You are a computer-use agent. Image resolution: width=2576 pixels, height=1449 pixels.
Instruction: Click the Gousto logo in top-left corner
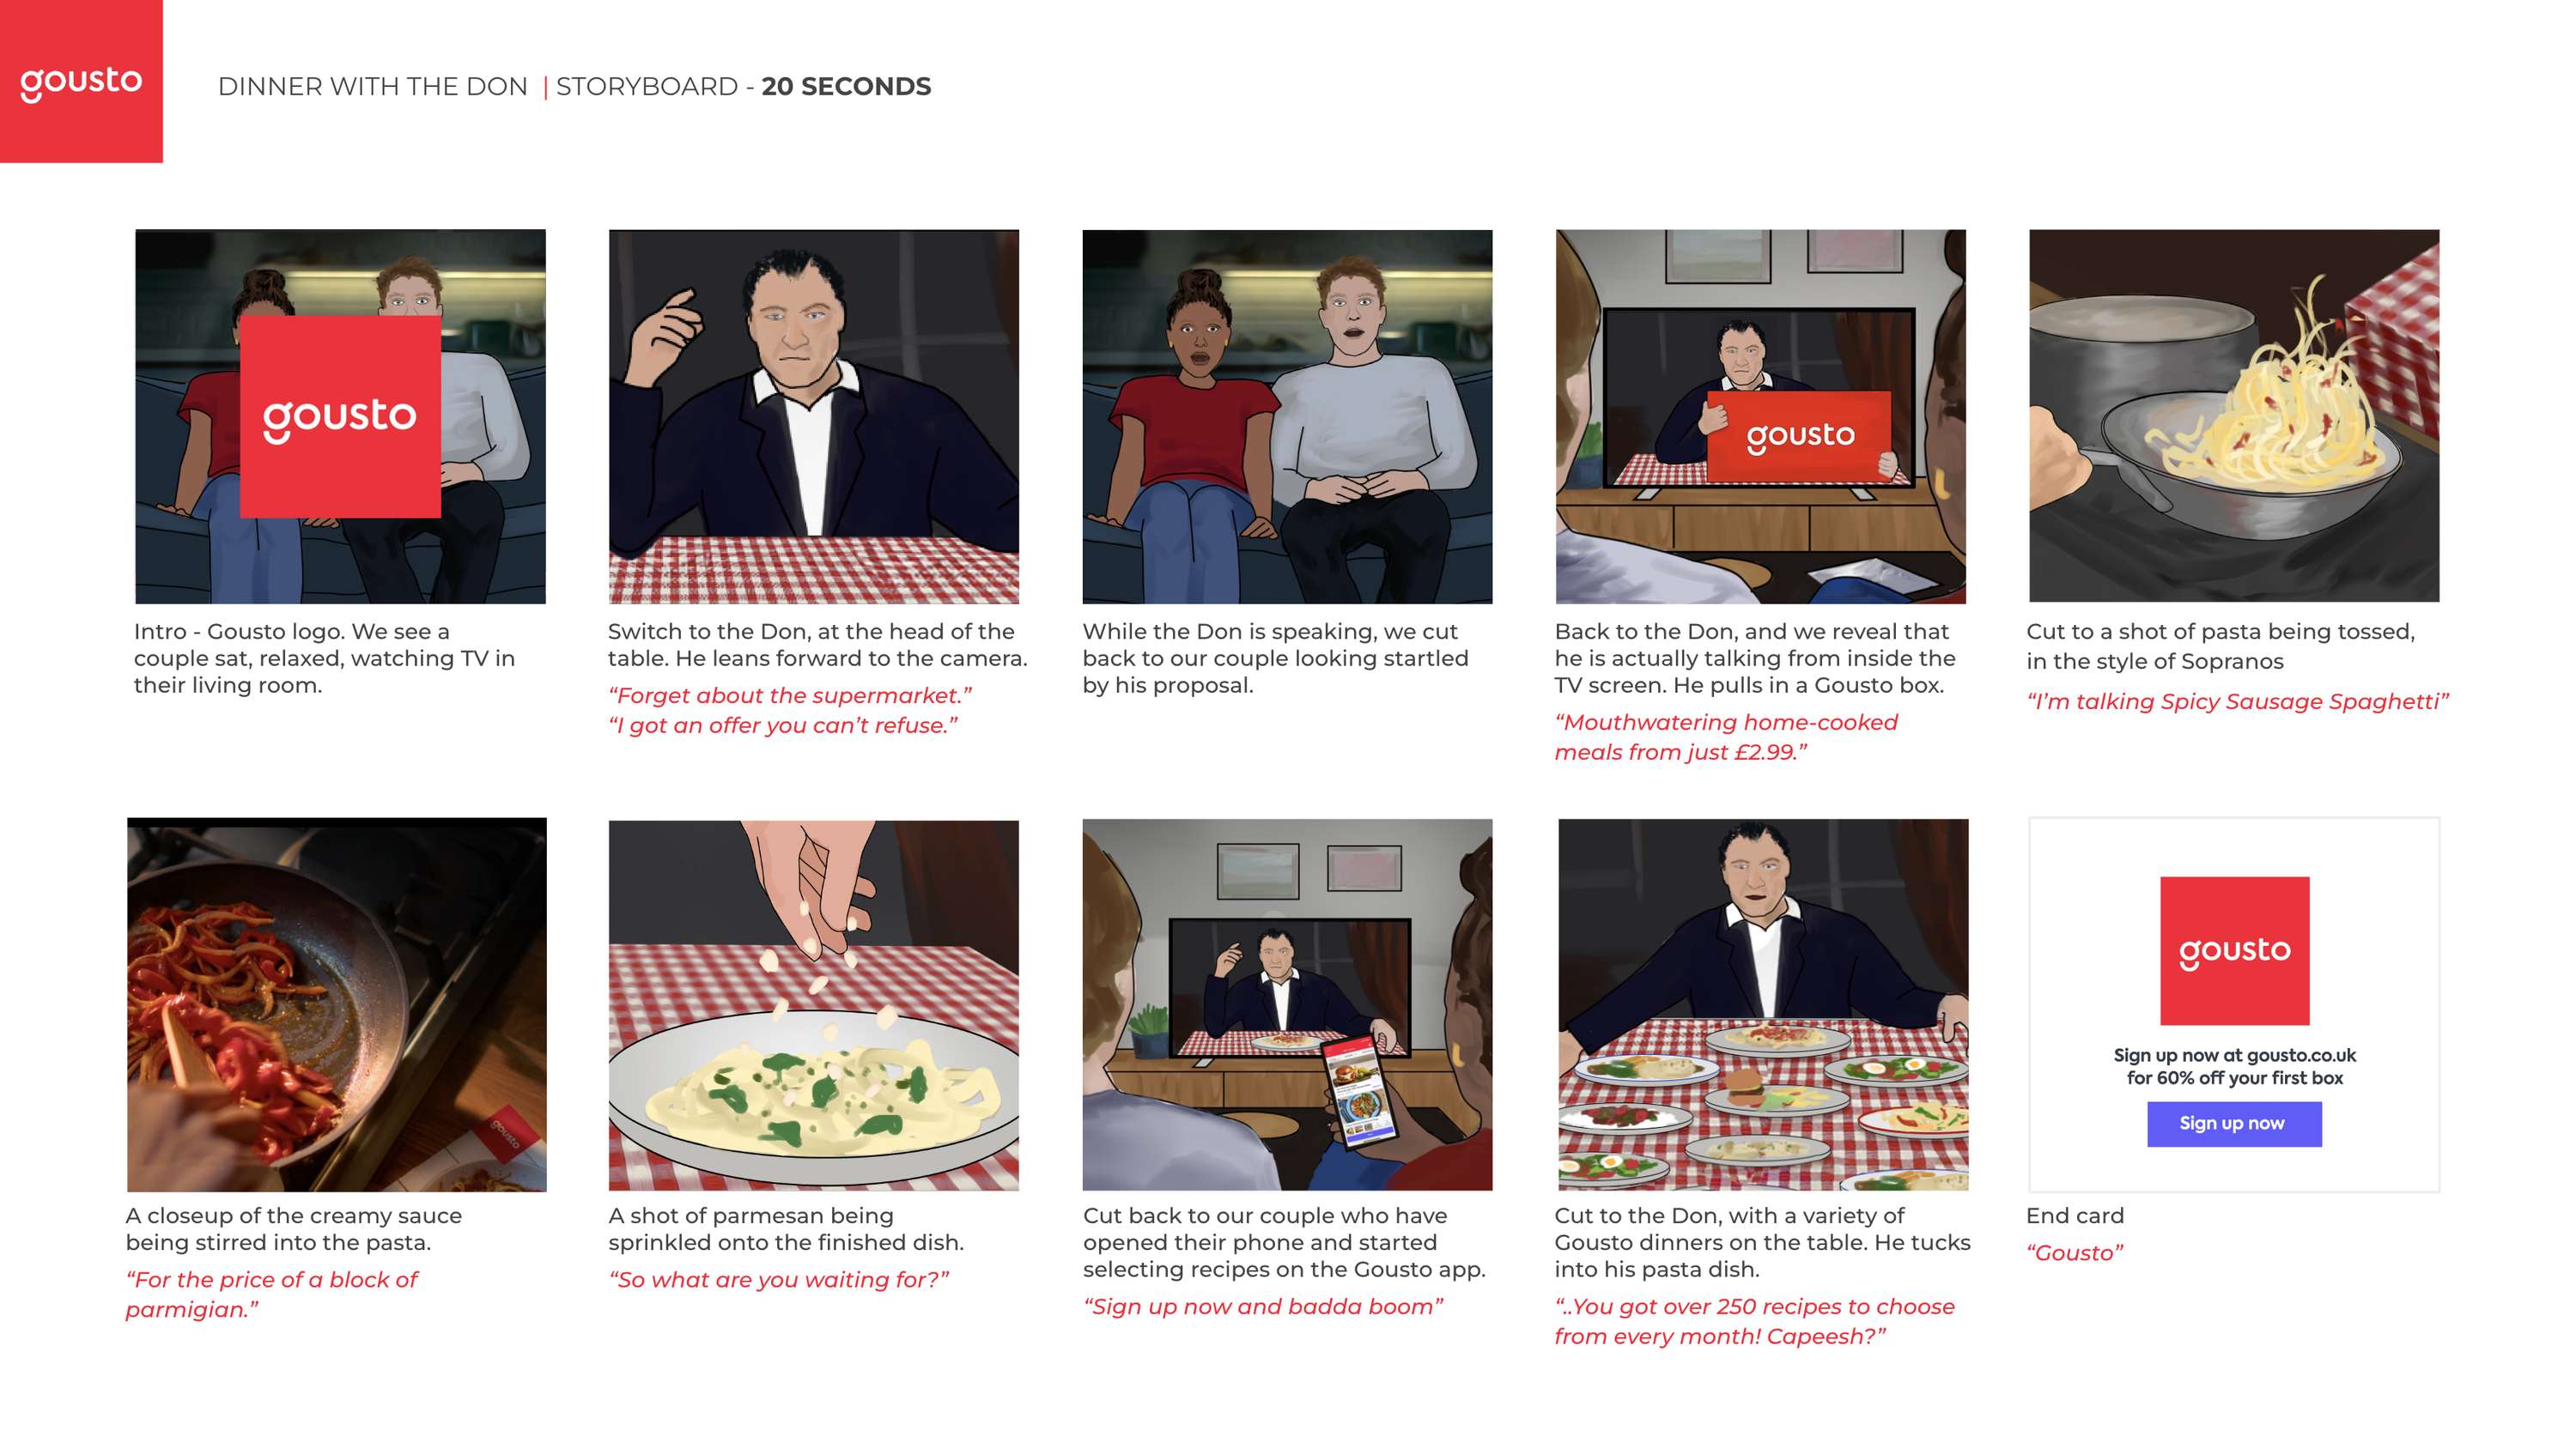(81, 81)
